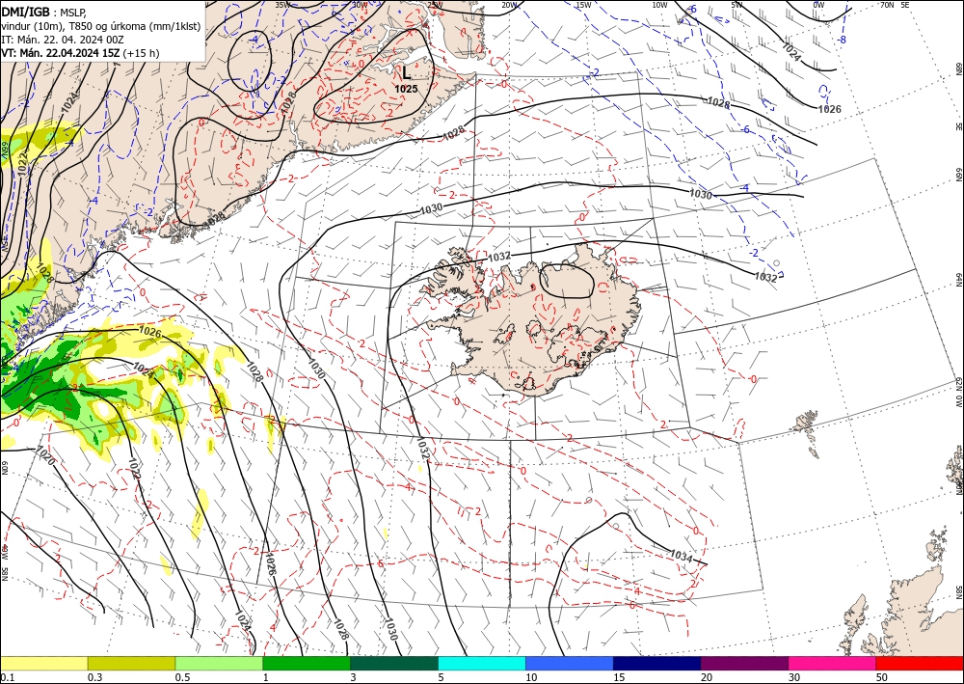964x684 pixels.
Task: Click the legend value '20' on the color bar
Action: (707, 677)
